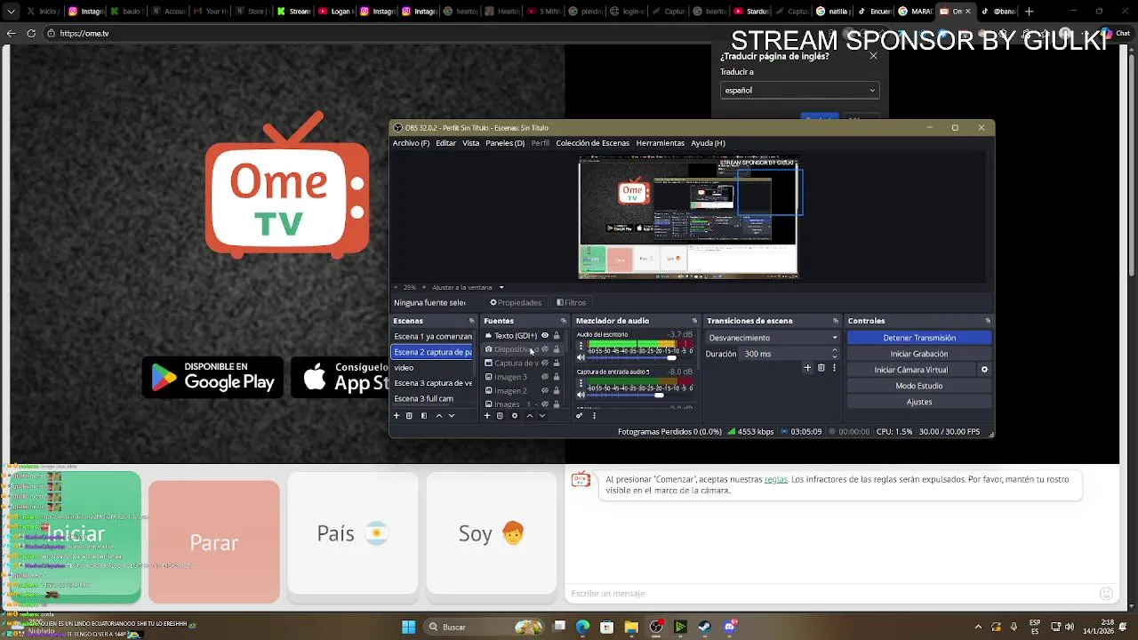
Task: Open scene filters icon in Escenas toolbar
Action: 424,416
